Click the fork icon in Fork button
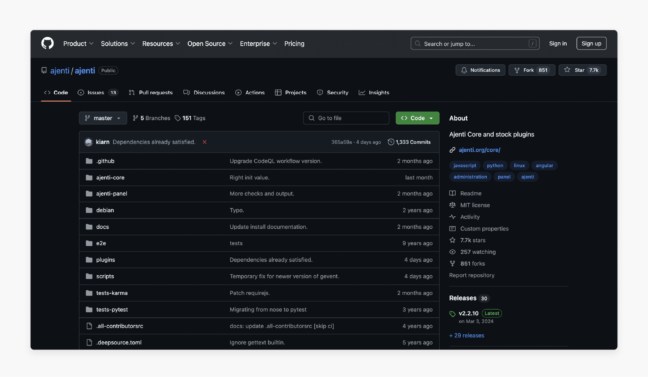 [x=517, y=70]
